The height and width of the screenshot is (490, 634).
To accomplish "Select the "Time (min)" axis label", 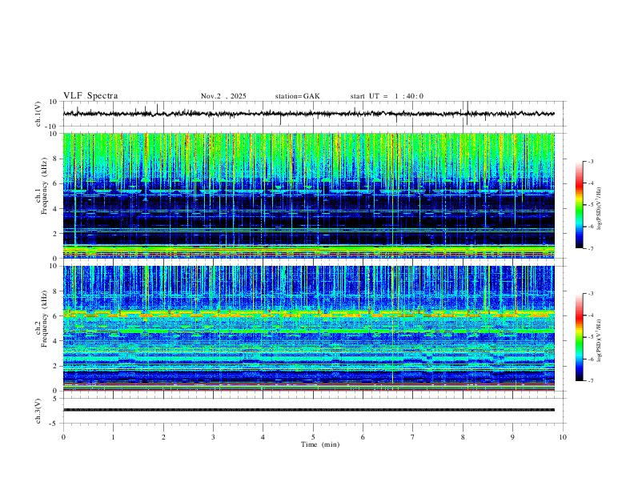I will 320,444.
